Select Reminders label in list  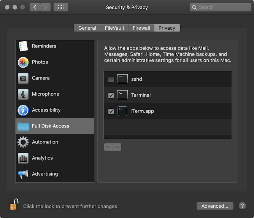[44, 46]
